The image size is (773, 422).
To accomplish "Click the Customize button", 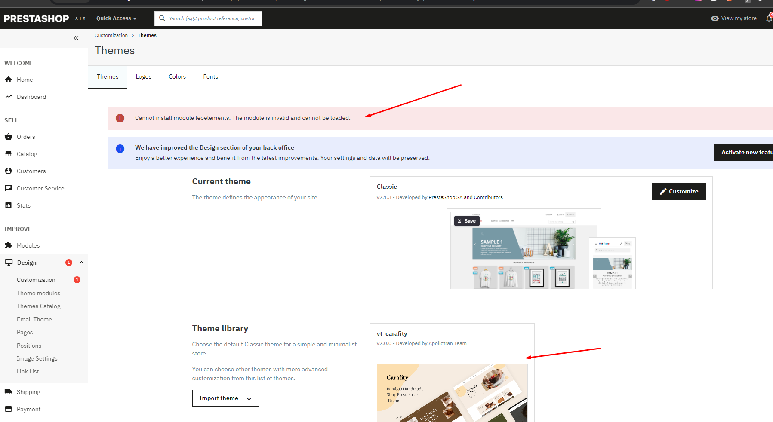I will [x=678, y=191].
